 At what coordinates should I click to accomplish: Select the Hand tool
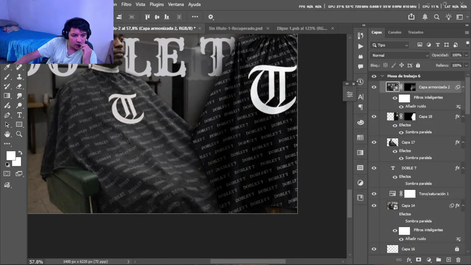click(7, 134)
